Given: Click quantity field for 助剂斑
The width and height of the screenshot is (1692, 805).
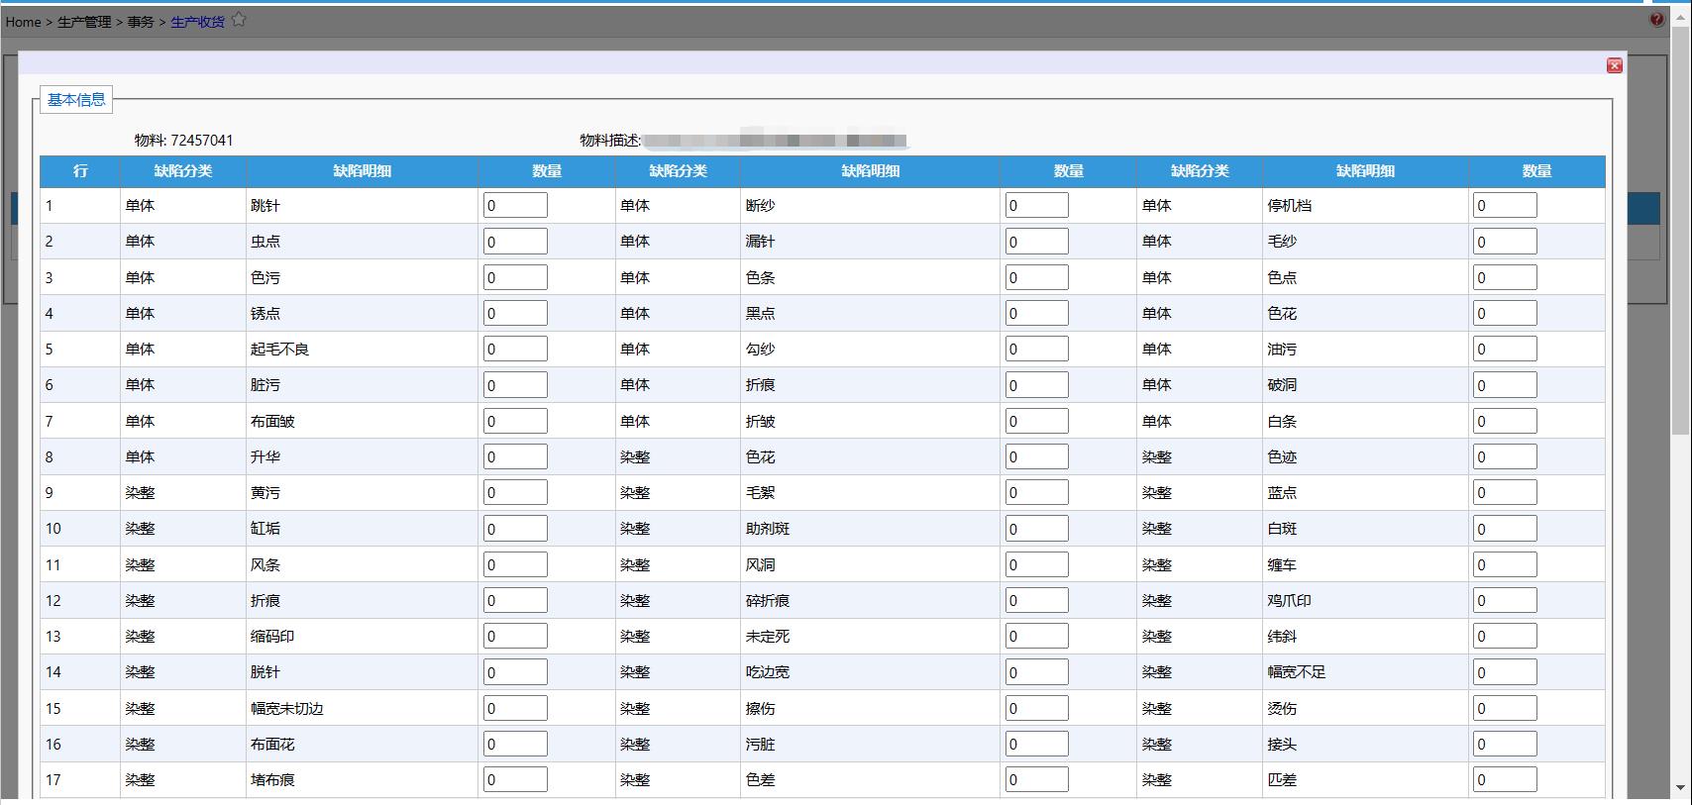Looking at the screenshot, I should (1037, 529).
